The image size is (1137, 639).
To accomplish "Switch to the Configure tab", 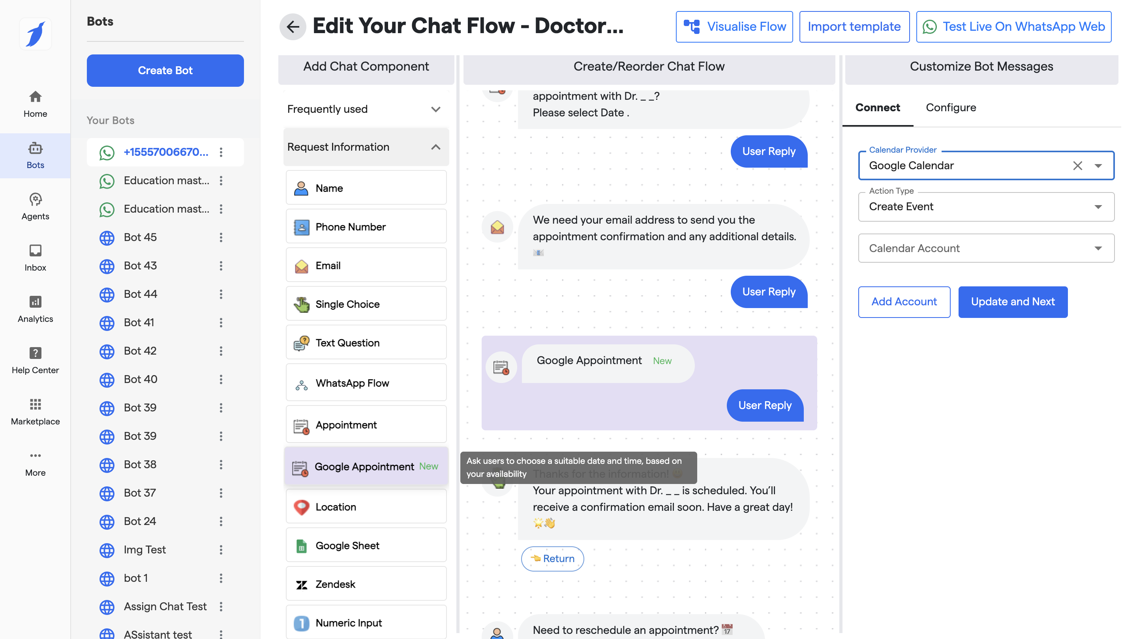I will [x=951, y=108].
